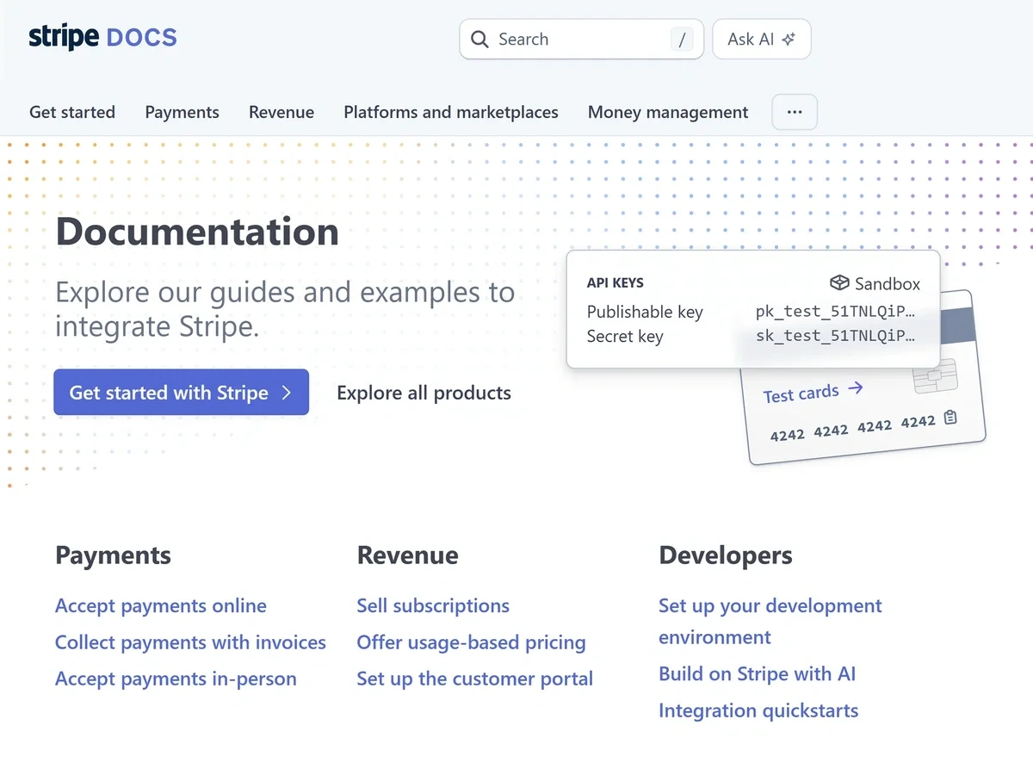Open Build on Stripe with AI link

tap(758, 673)
